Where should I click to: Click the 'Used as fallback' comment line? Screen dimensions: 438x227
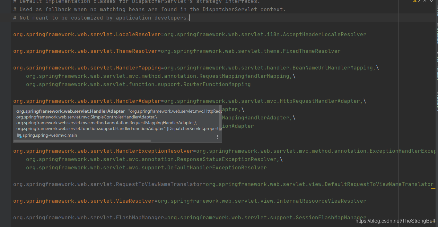coord(149,9)
